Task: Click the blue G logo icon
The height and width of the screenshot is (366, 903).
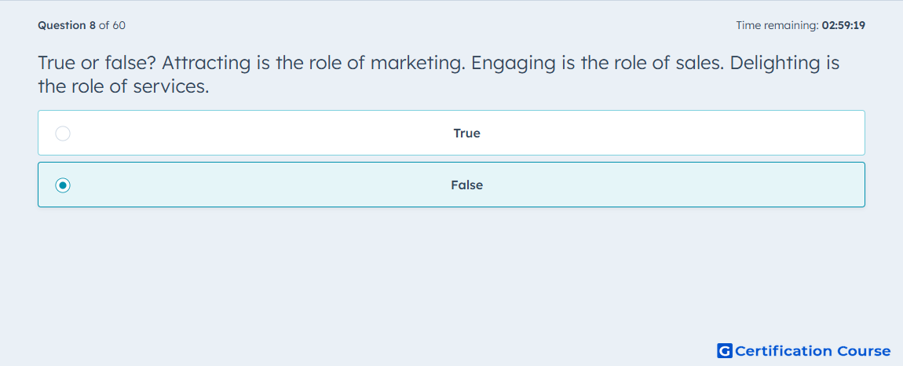Action: 725,350
